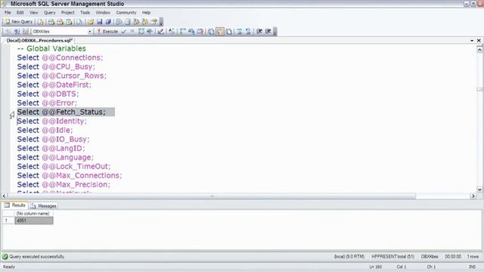Switch output to Results to File

228,32
